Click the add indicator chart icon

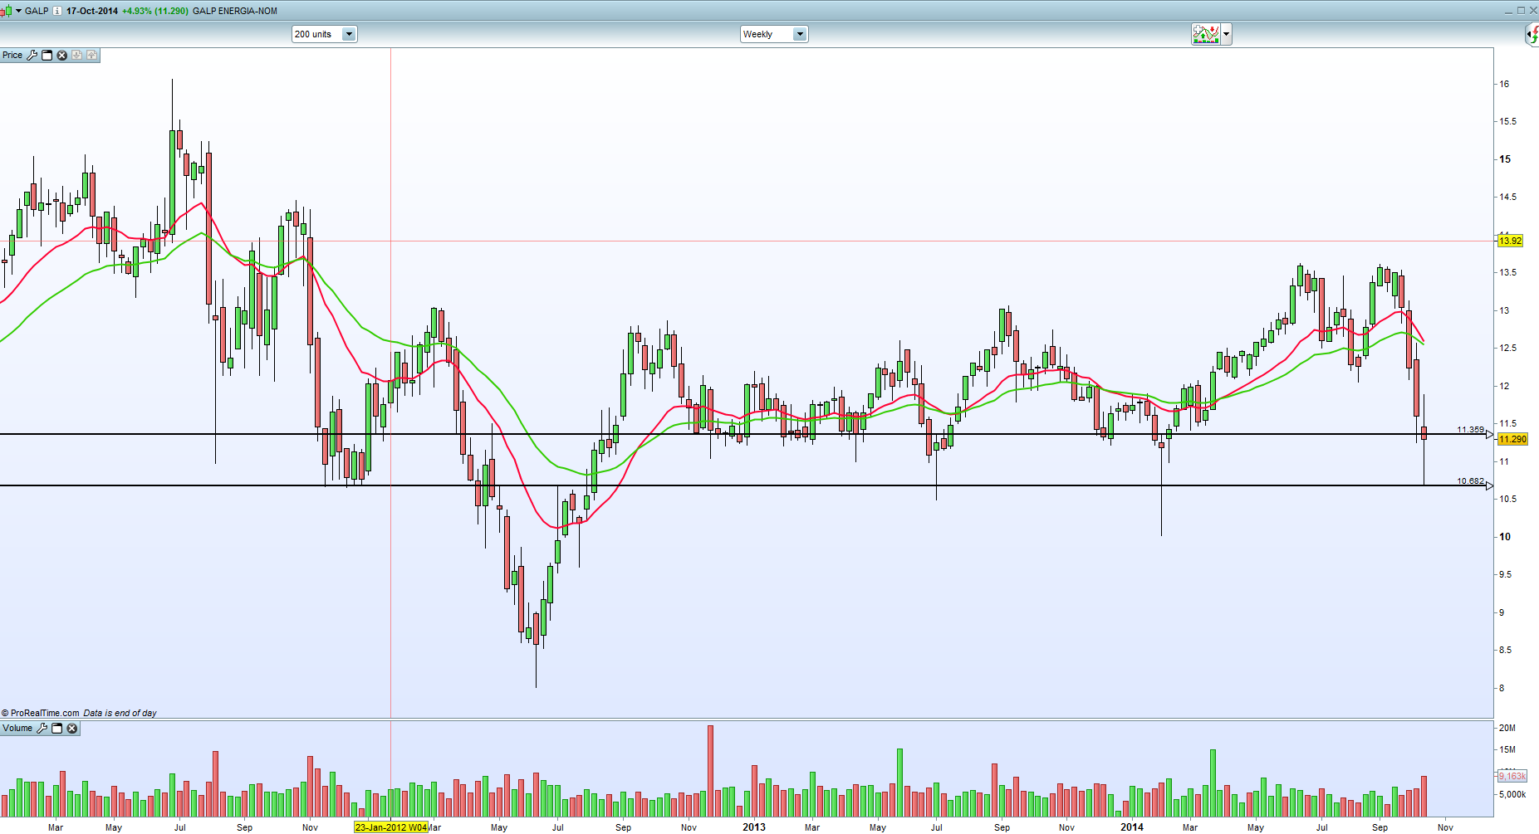point(1205,34)
